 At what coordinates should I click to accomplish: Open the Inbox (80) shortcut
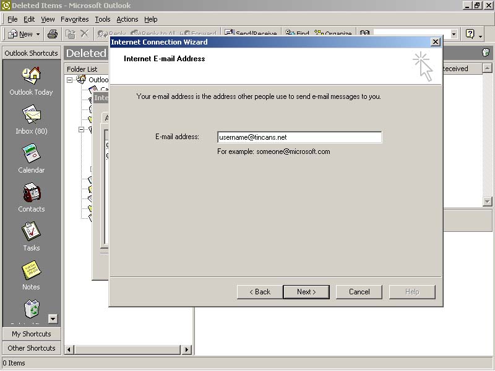[x=32, y=115]
